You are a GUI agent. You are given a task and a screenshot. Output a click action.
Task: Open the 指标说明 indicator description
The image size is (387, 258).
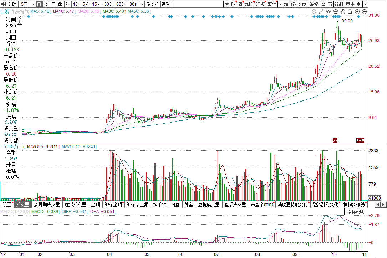point(356,212)
